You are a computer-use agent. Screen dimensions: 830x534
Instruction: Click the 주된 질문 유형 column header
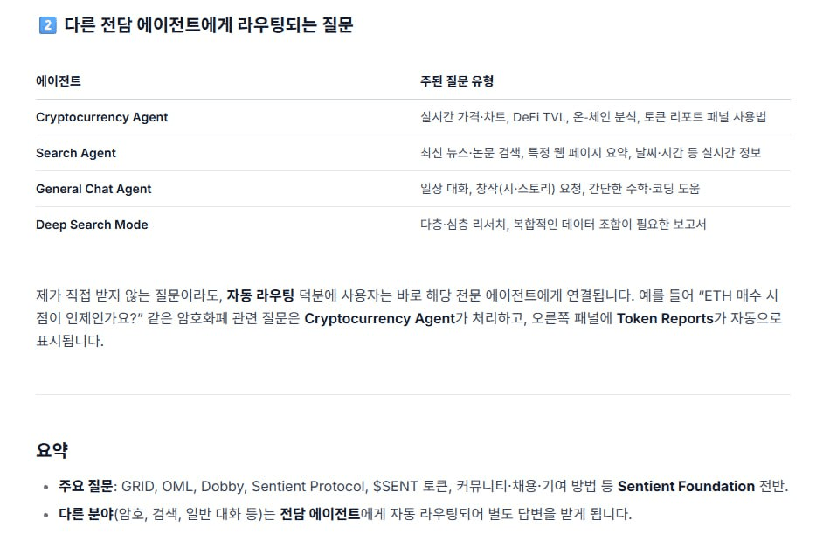pos(457,81)
